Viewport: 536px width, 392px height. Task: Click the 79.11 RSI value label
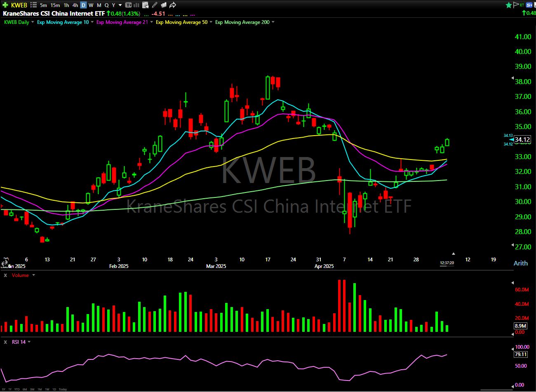pyautogui.click(x=521, y=354)
